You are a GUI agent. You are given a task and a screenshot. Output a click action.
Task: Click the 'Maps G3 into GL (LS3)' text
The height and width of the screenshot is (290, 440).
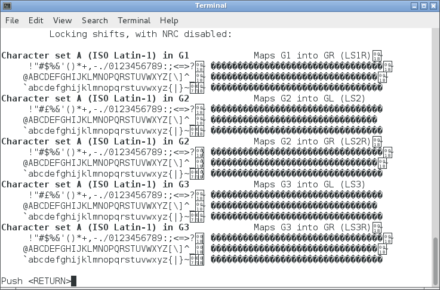click(x=309, y=184)
